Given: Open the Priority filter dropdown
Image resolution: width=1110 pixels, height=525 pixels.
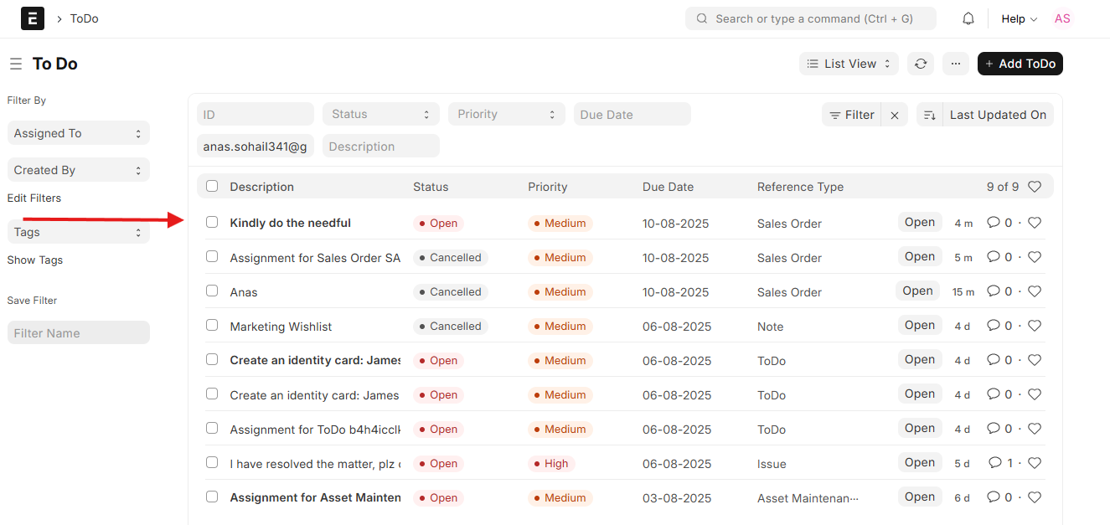Looking at the screenshot, I should click(507, 114).
